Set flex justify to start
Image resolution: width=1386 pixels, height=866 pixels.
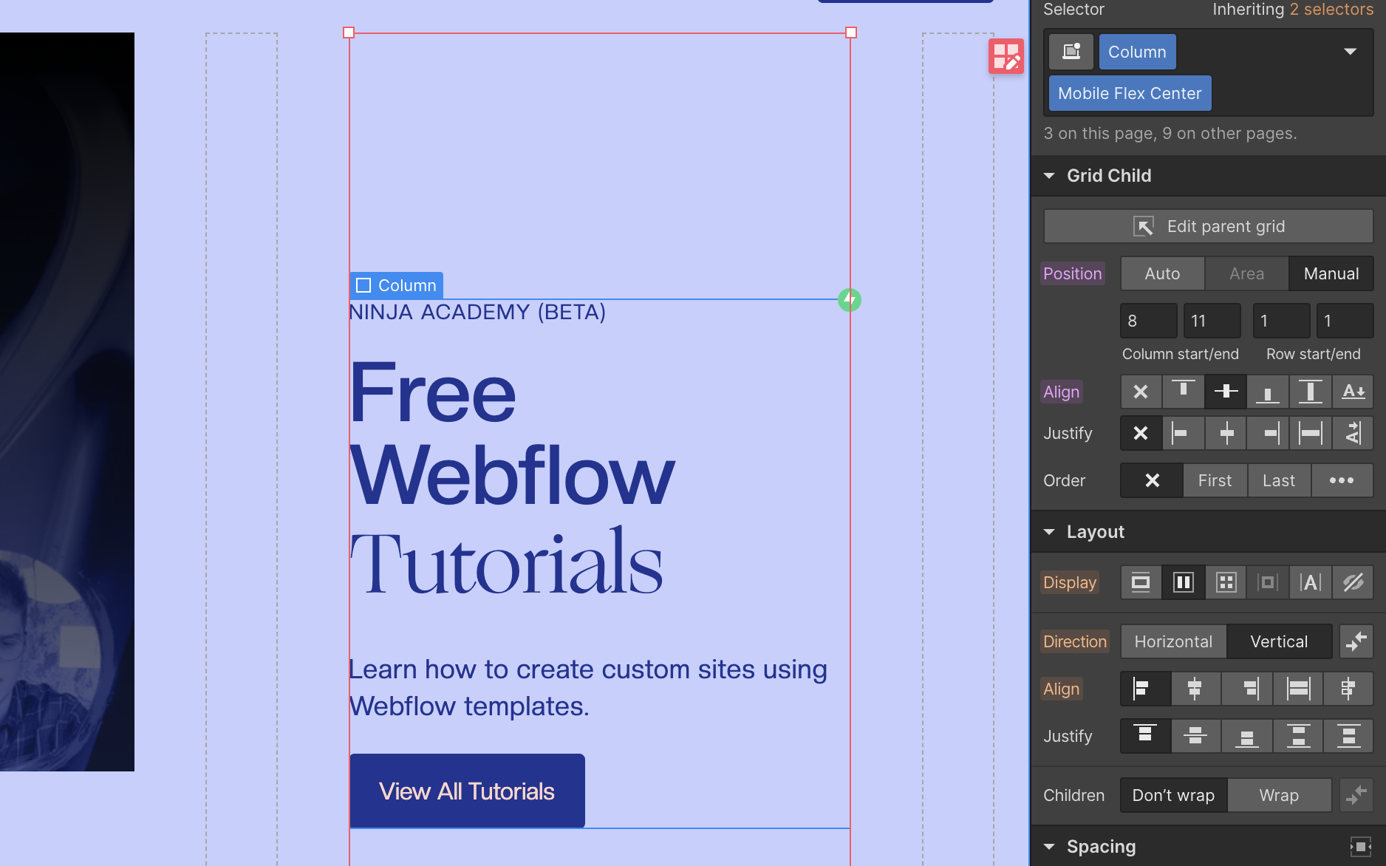1145,736
